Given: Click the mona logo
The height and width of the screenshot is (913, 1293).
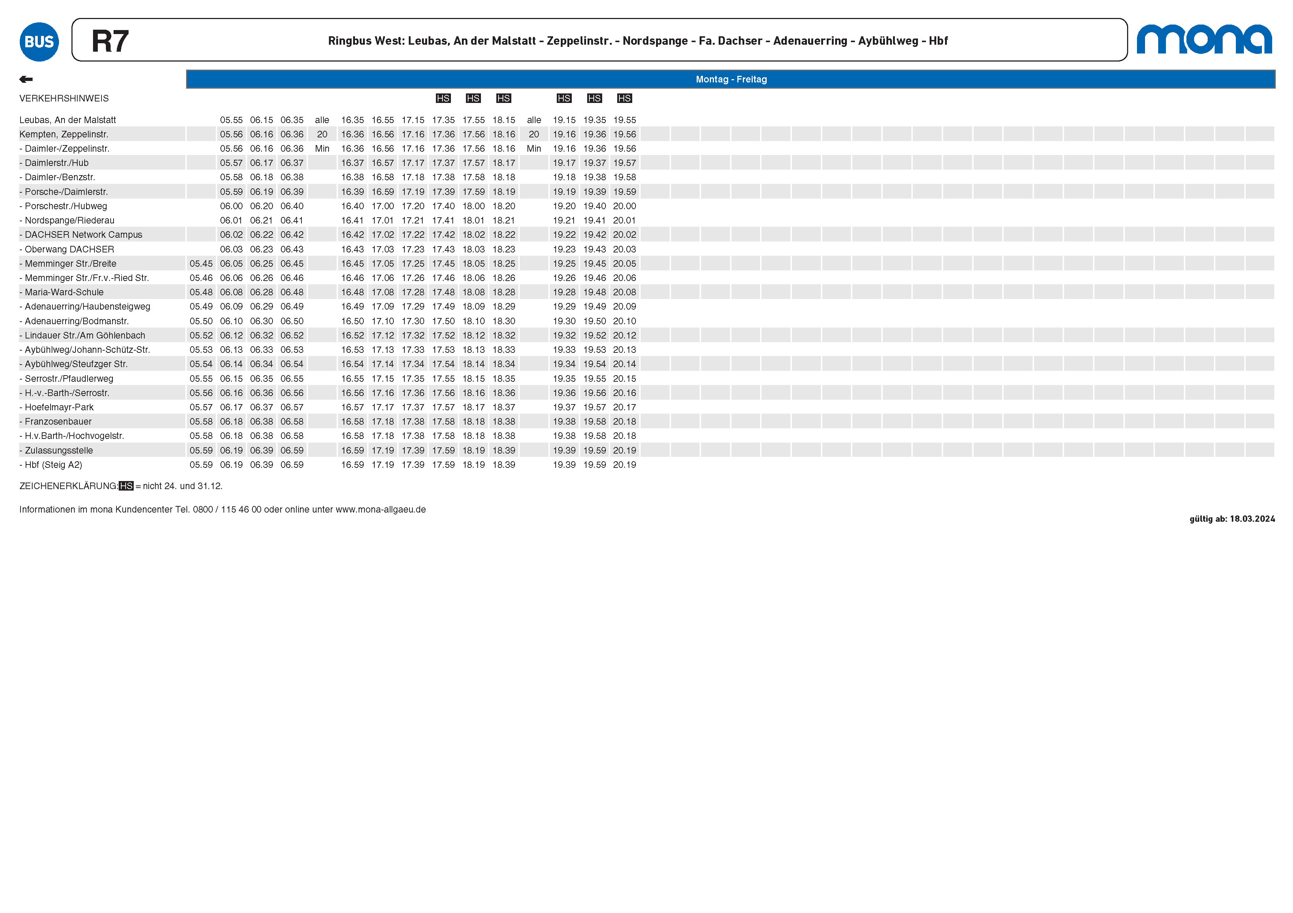Looking at the screenshot, I should (1204, 39).
